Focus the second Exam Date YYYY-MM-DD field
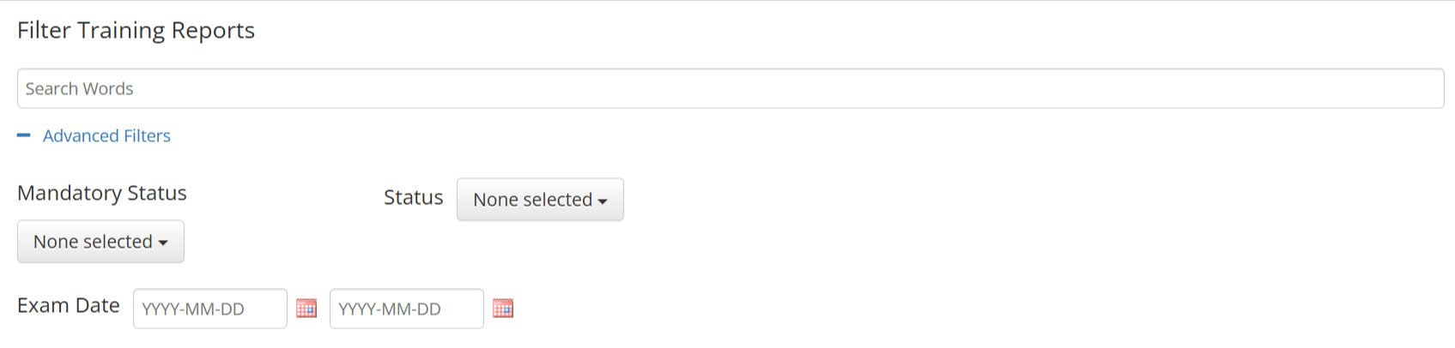 (407, 309)
